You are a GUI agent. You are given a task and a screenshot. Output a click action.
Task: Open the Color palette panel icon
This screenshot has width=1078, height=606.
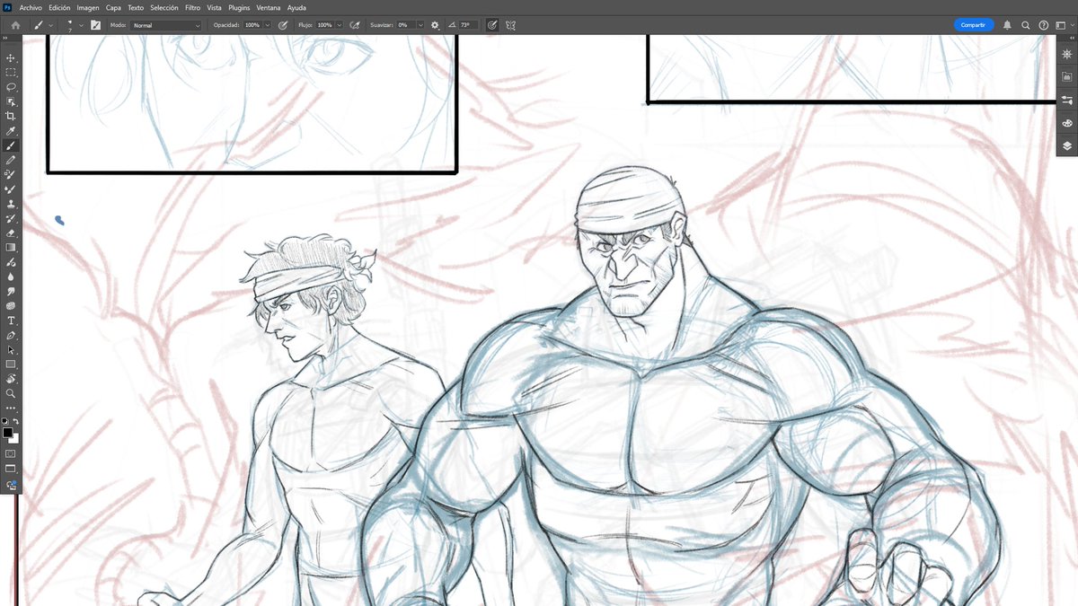tap(1067, 123)
